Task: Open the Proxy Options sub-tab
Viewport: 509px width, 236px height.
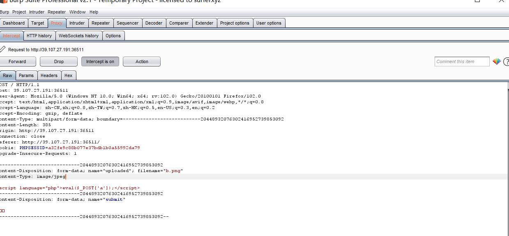Action: tap(113, 36)
